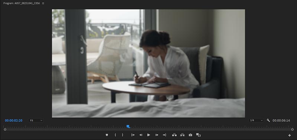Click the Lift button
Image resolution: width=297 pixels, height=140 pixels.
click(174, 135)
